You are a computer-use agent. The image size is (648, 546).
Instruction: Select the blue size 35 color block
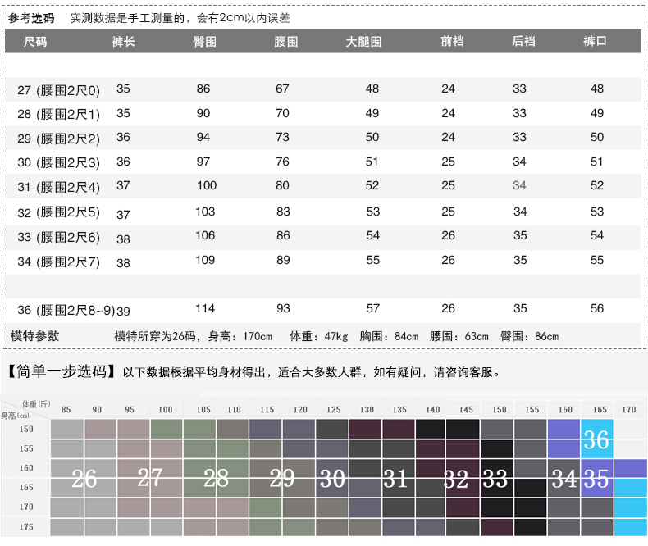pos(596,478)
